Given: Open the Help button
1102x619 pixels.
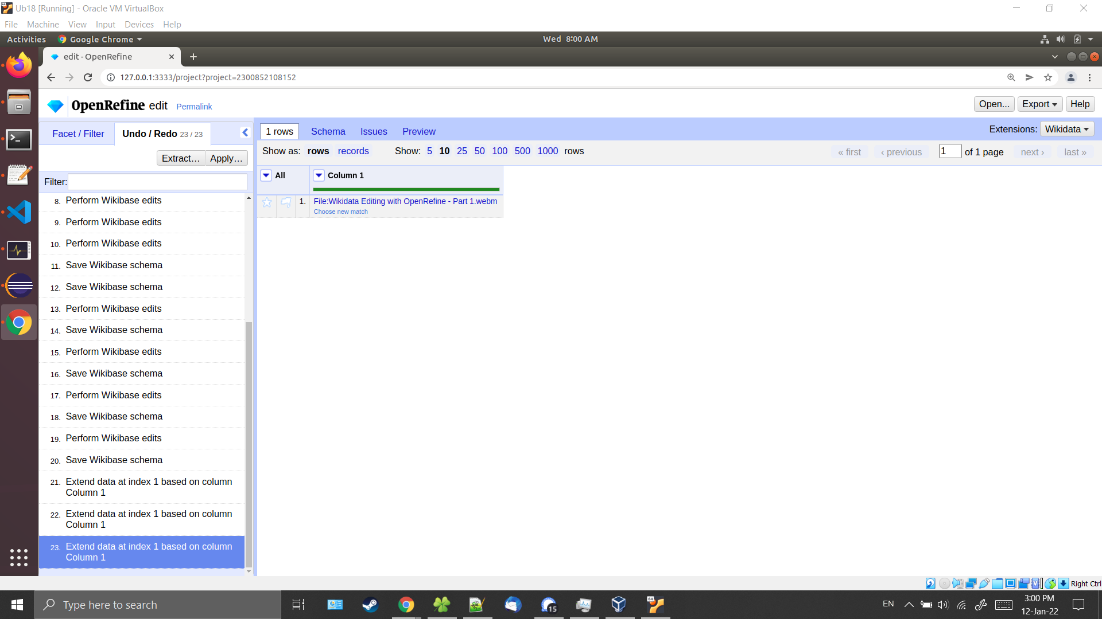Looking at the screenshot, I should coord(1080,104).
